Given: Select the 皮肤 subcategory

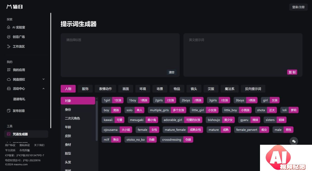Looking at the screenshot, I should [78, 136].
